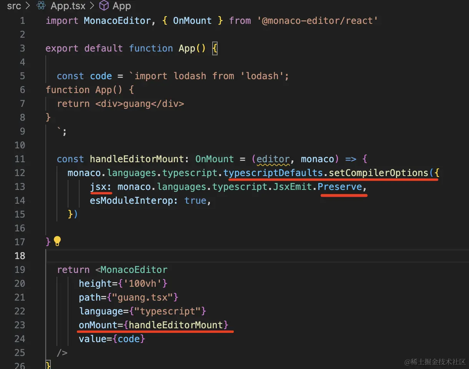
Task: Click typescriptDefaults on line 12
Action: [x=273, y=173]
